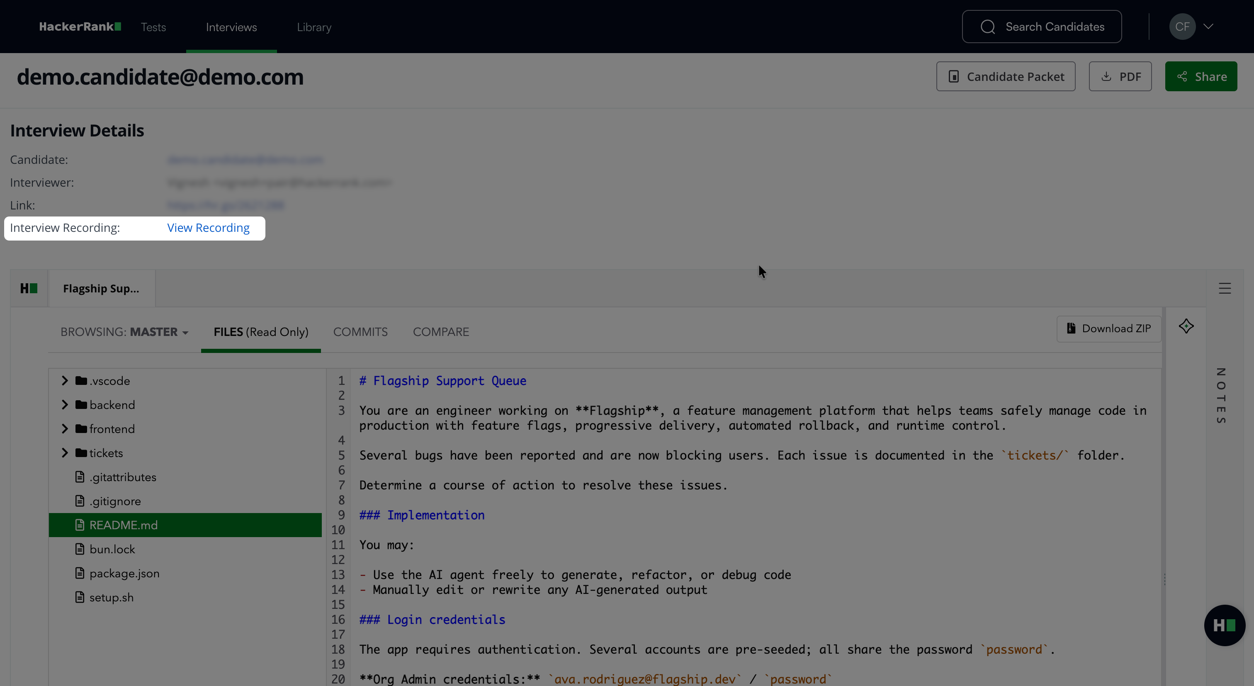Download the repository ZIP
The height and width of the screenshot is (686, 1254).
pos(1109,328)
